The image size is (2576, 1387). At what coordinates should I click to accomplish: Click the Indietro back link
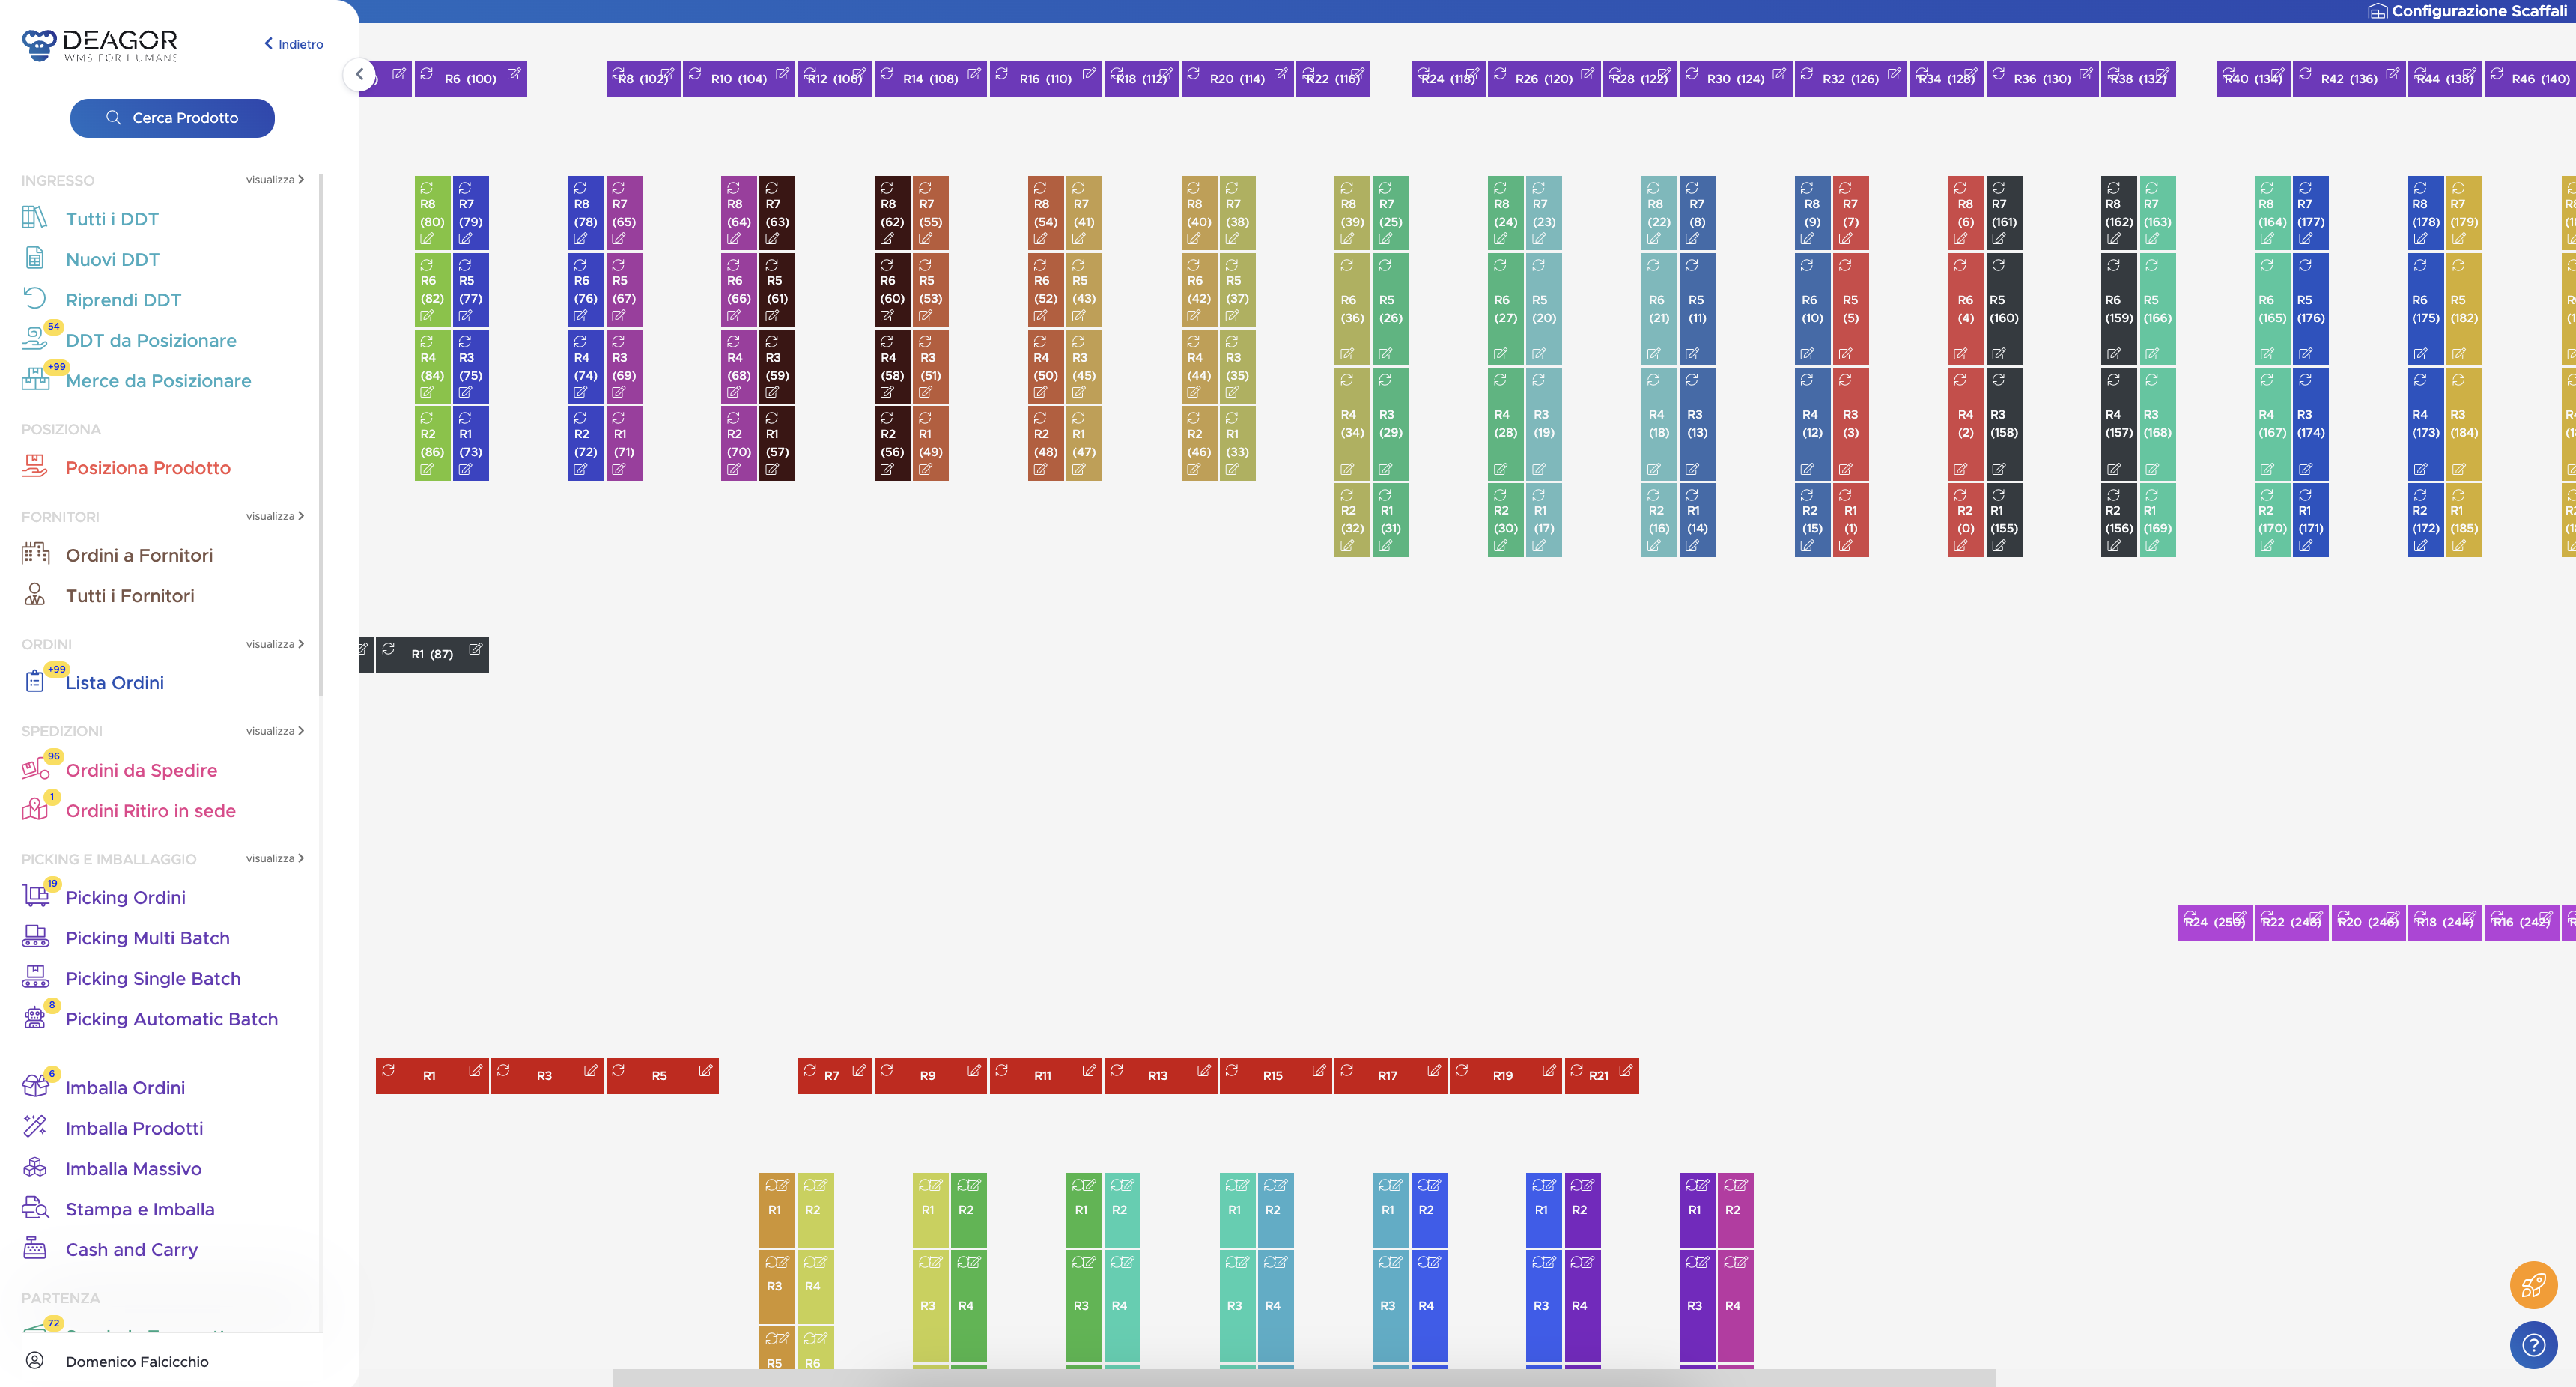pos(294,44)
